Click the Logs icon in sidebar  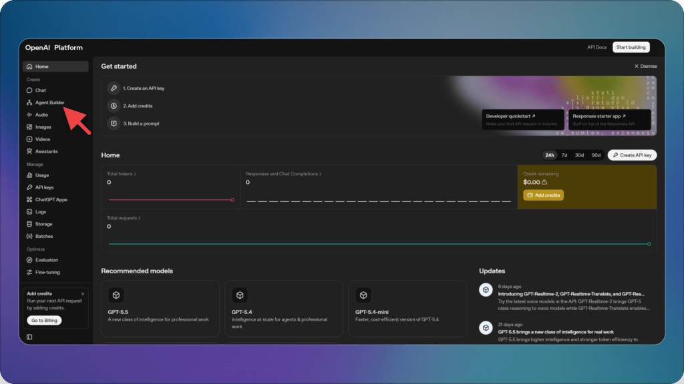(29, 211)
